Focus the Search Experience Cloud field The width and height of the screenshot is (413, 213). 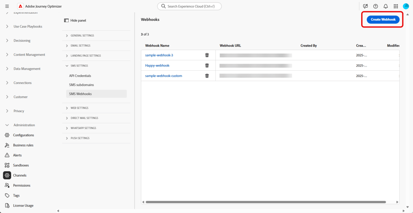point(189,6)
